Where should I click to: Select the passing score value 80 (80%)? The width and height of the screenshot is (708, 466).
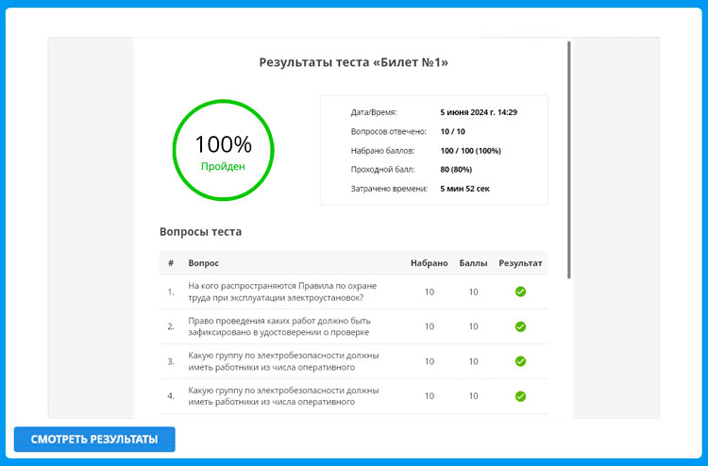tap(459, 170)
